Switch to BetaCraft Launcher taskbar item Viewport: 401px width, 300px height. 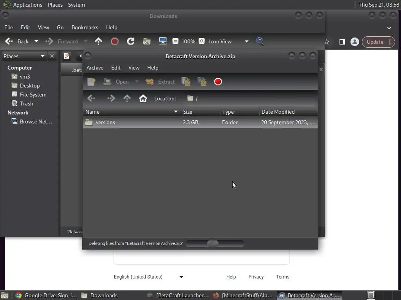coord(178,295)
